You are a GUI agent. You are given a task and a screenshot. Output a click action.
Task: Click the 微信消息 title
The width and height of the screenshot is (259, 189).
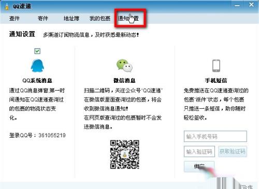click(124, 80)
